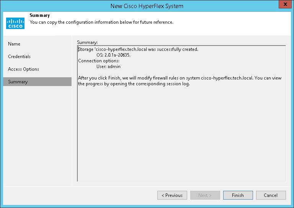Go to the Name wizard step
The width and height of the screenshot is (294, 208).
click(14, 44)
